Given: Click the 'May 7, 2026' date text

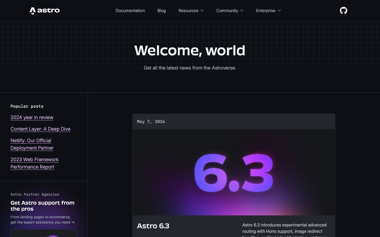Looking at the screenshot, I should [151, 122].
